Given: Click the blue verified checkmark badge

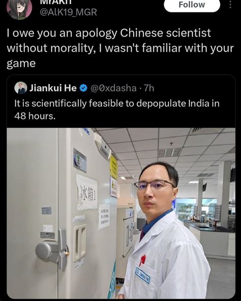Looking at the screenshot, I should 83,88.
